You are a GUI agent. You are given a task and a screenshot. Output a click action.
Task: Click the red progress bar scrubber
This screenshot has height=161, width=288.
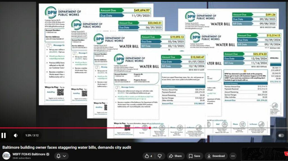[150, 128]
